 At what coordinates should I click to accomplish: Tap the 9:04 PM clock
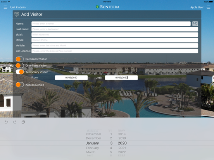107,2
